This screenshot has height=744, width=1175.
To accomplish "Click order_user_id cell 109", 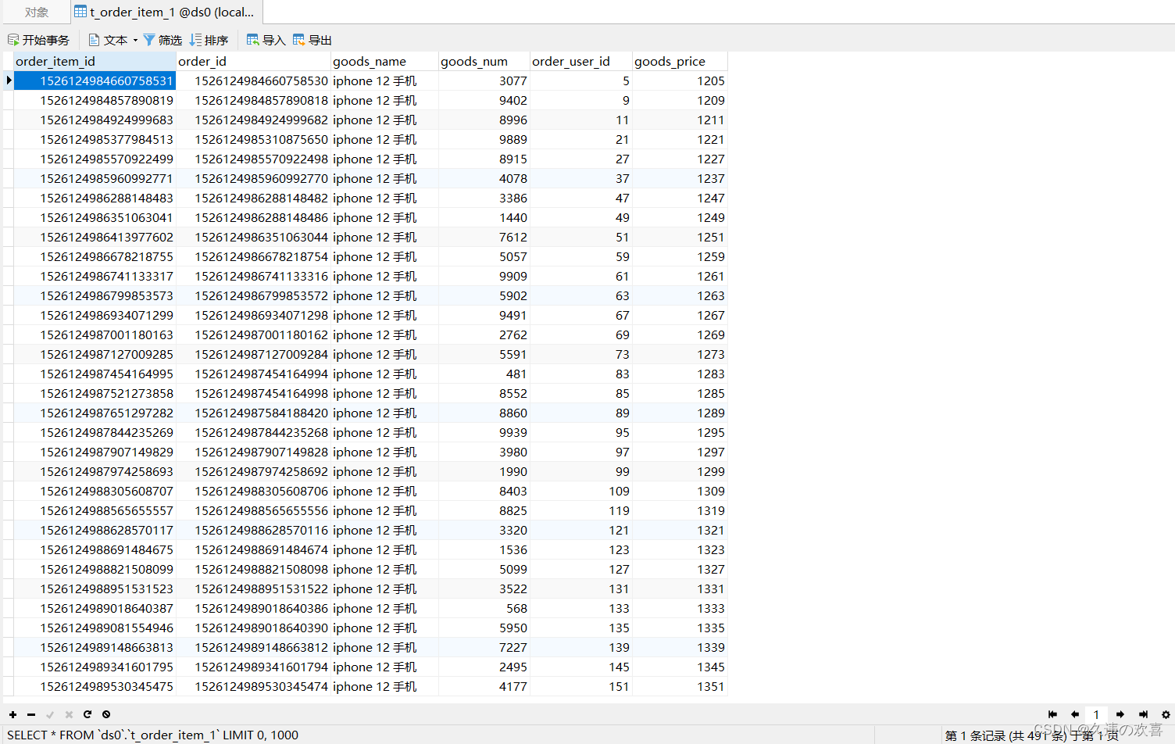I will coord(581,491).
